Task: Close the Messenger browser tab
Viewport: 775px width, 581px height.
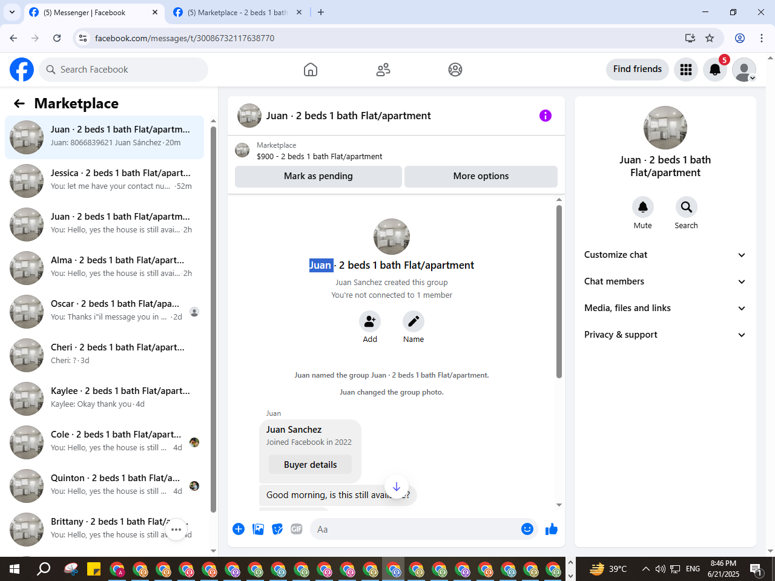Action: point(155,12)
